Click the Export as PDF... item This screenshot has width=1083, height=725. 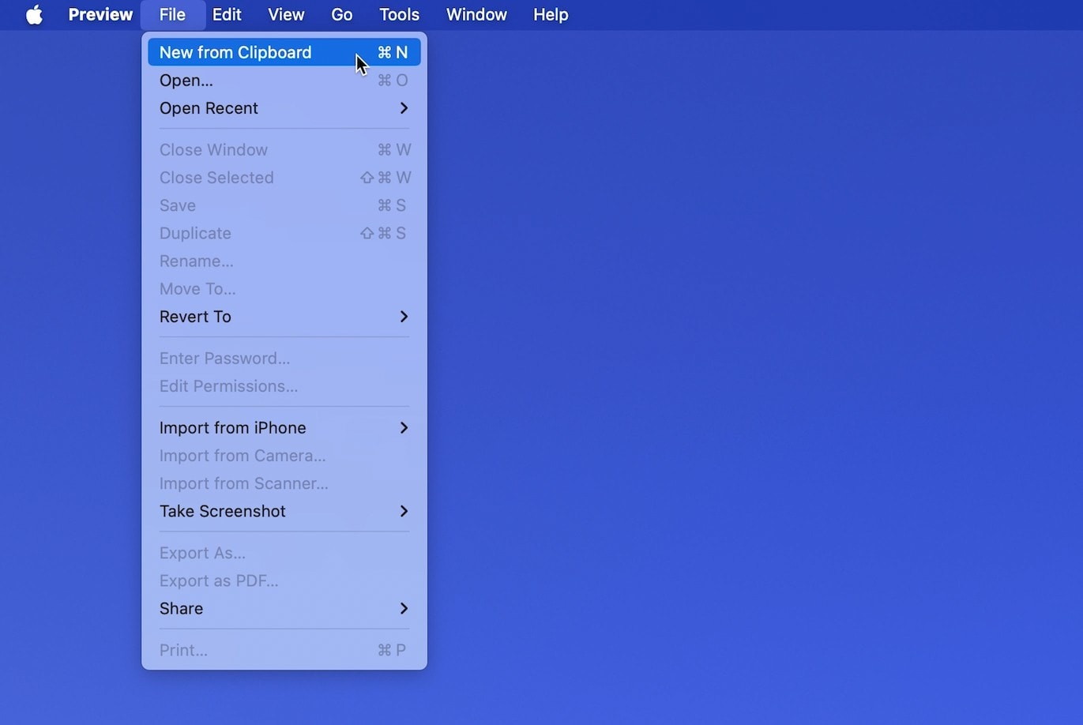pyautogui.click(x=284, y=580)
